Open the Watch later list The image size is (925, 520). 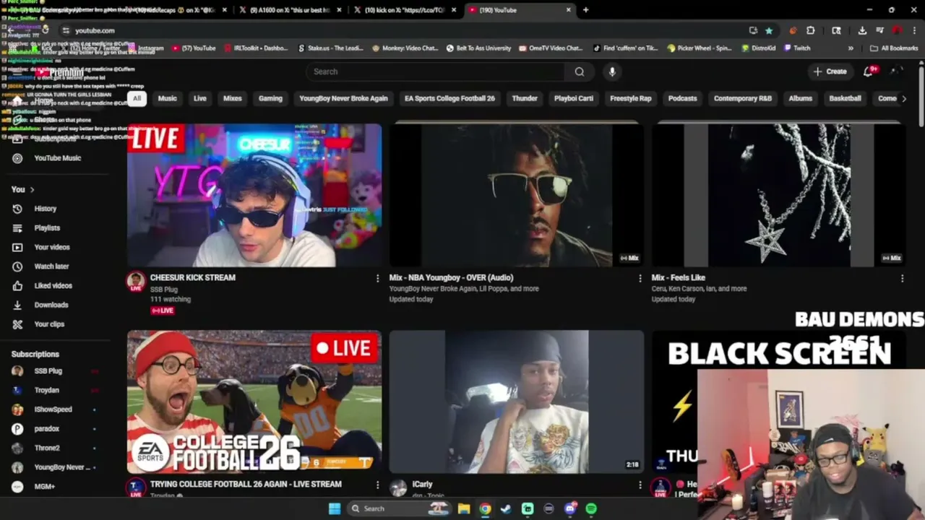pos(51,266)
